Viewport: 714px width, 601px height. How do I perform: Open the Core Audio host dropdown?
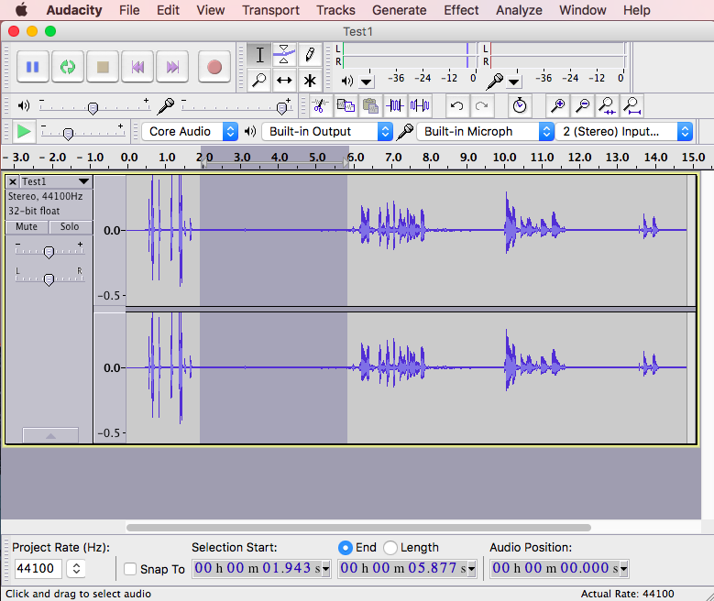[189, 131]
